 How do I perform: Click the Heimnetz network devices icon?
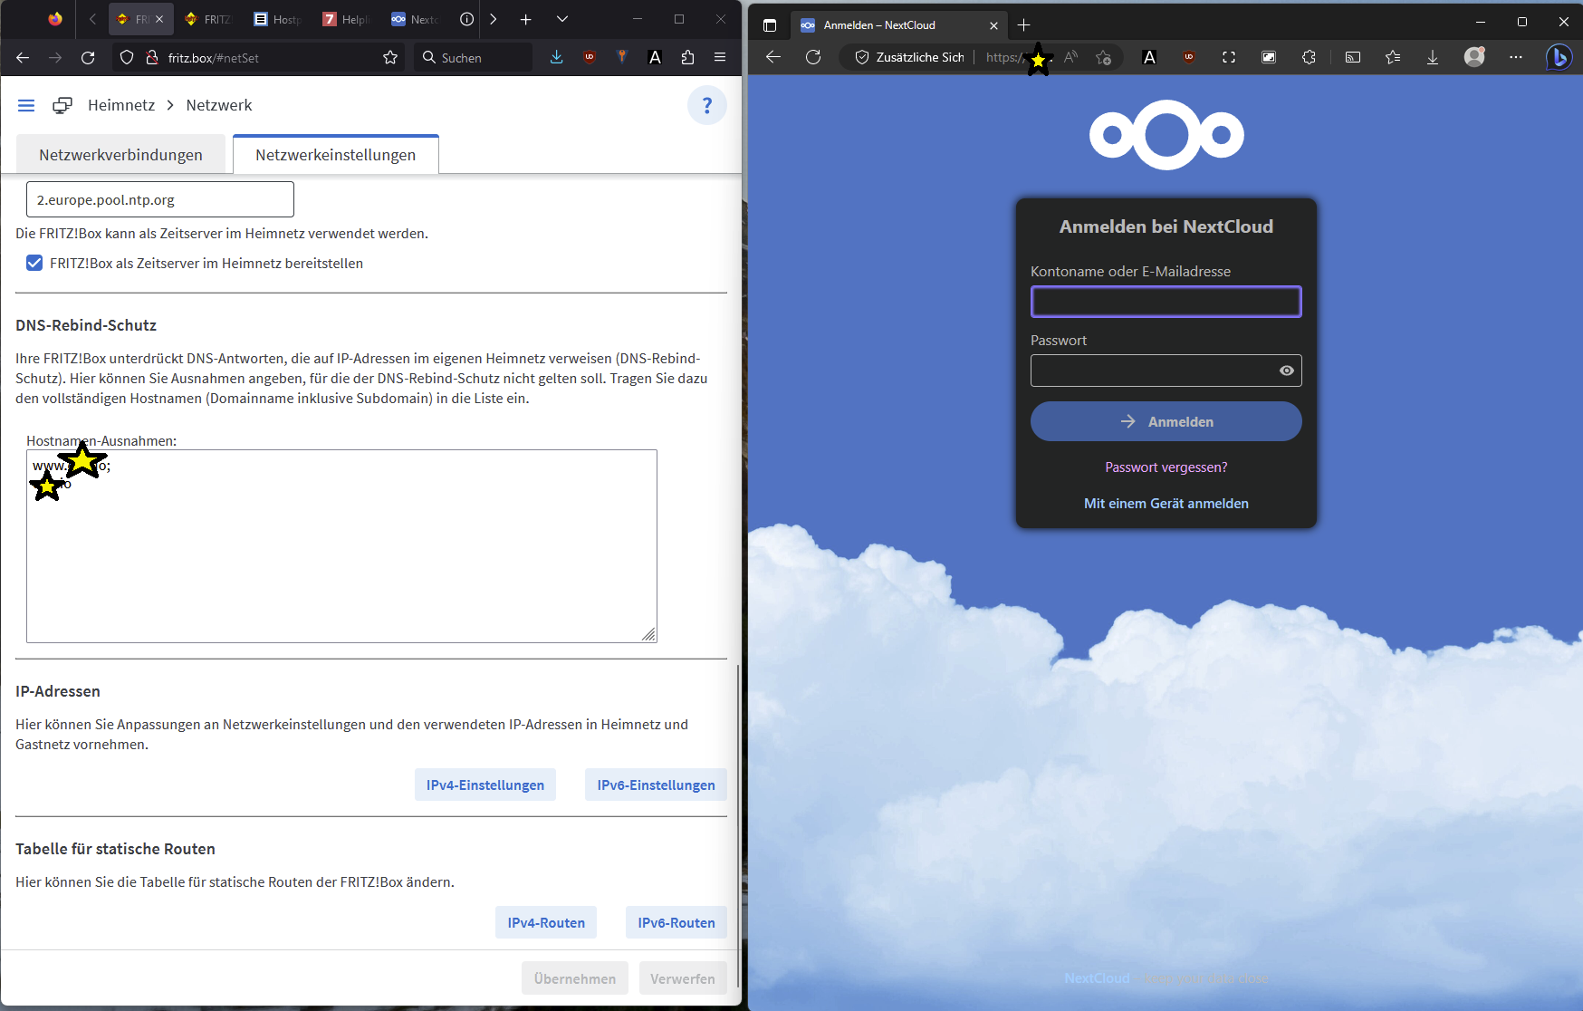62,106
